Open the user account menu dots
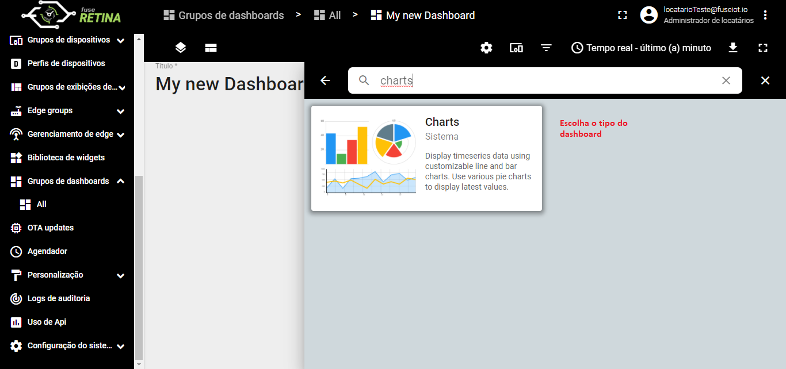 (765, 15)
